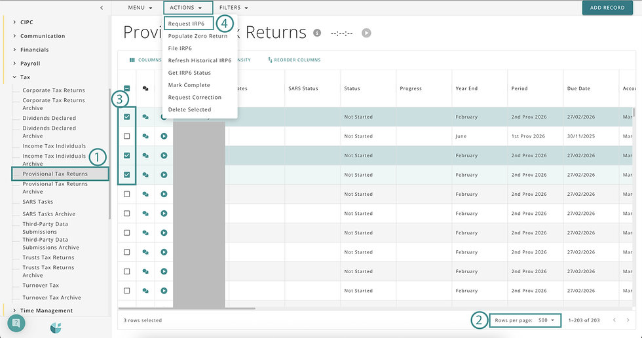The width and height of the screenshot is (642, 338).
Task: Open comments icon in the third table row
Action: [x=145, y=155]
